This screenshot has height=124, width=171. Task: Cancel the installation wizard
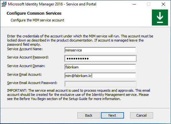[142, 115]
